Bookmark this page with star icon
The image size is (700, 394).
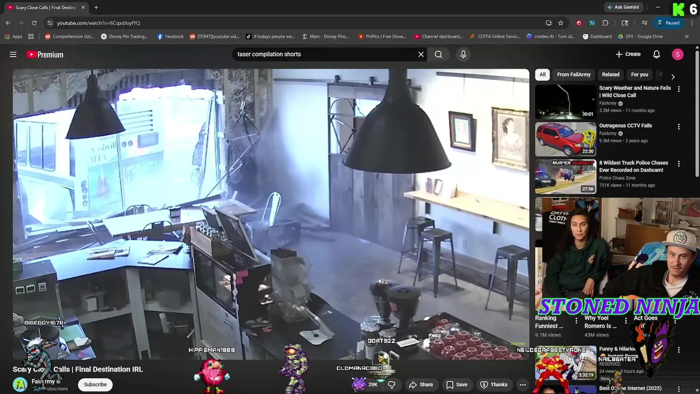(561, 23)
